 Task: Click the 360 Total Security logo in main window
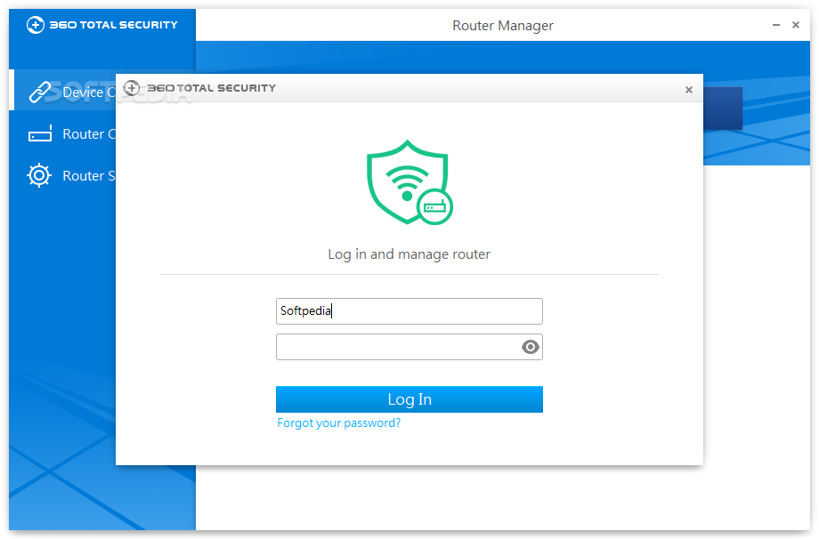[x=102, y=25]
